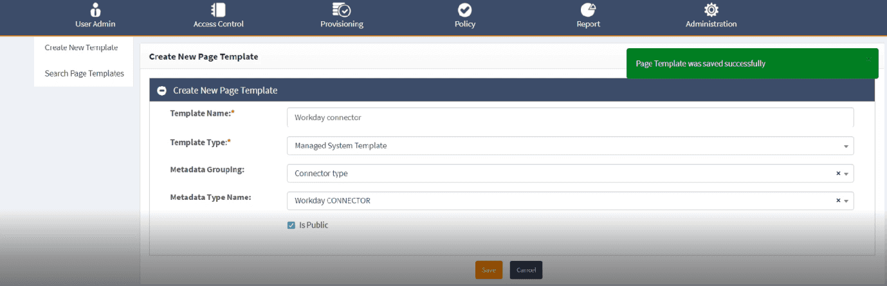Screen dimensions: 887x286
Task: Open the Report pie chart icon
Action: pos(588,10)
